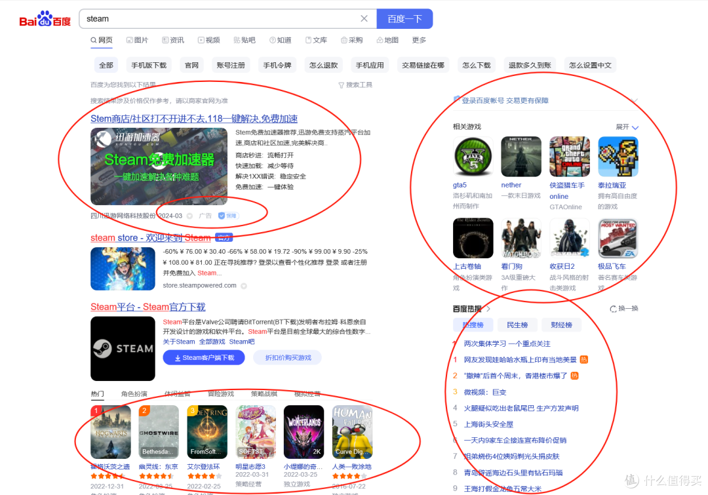Open the 地图 tab
Viewport: 708px width, 495px height.
click(x=387, y=40)
